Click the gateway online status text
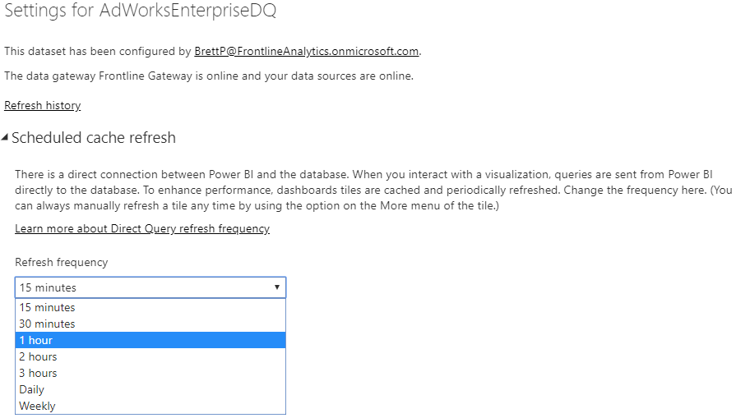736x418 pixels. (x=209, y=76)
